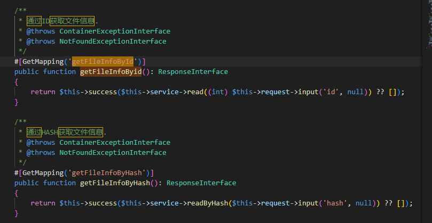Click the public keyword of getFileInfoByid
Screen dimensions: 432x223
click(27, 72)
